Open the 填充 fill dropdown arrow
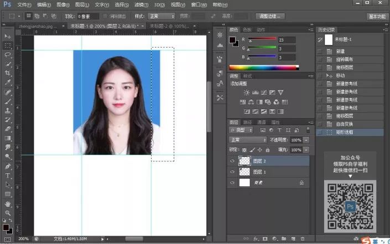The height and width of the screenshot is (244, 390). pyautogui.click(x=306, y=150)
